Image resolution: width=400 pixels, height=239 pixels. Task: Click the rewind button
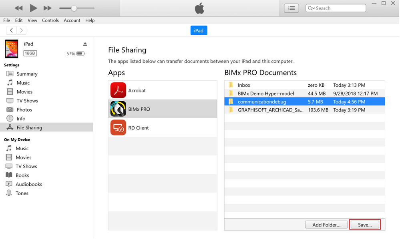(18, 8)
